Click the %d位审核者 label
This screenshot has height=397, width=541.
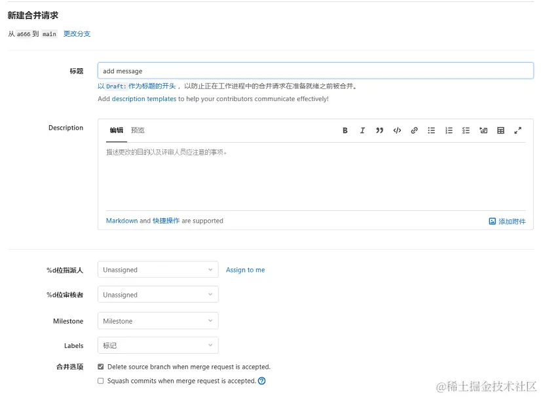65,294
